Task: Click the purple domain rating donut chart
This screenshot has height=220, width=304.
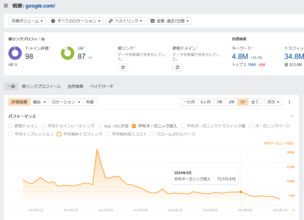Action: (15, 53)
